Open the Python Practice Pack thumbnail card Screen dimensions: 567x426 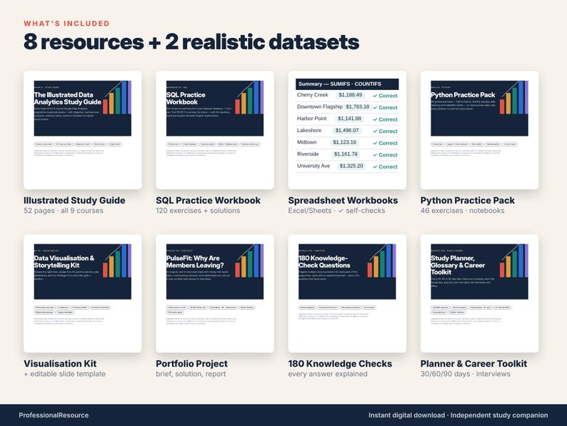point(479,130)
